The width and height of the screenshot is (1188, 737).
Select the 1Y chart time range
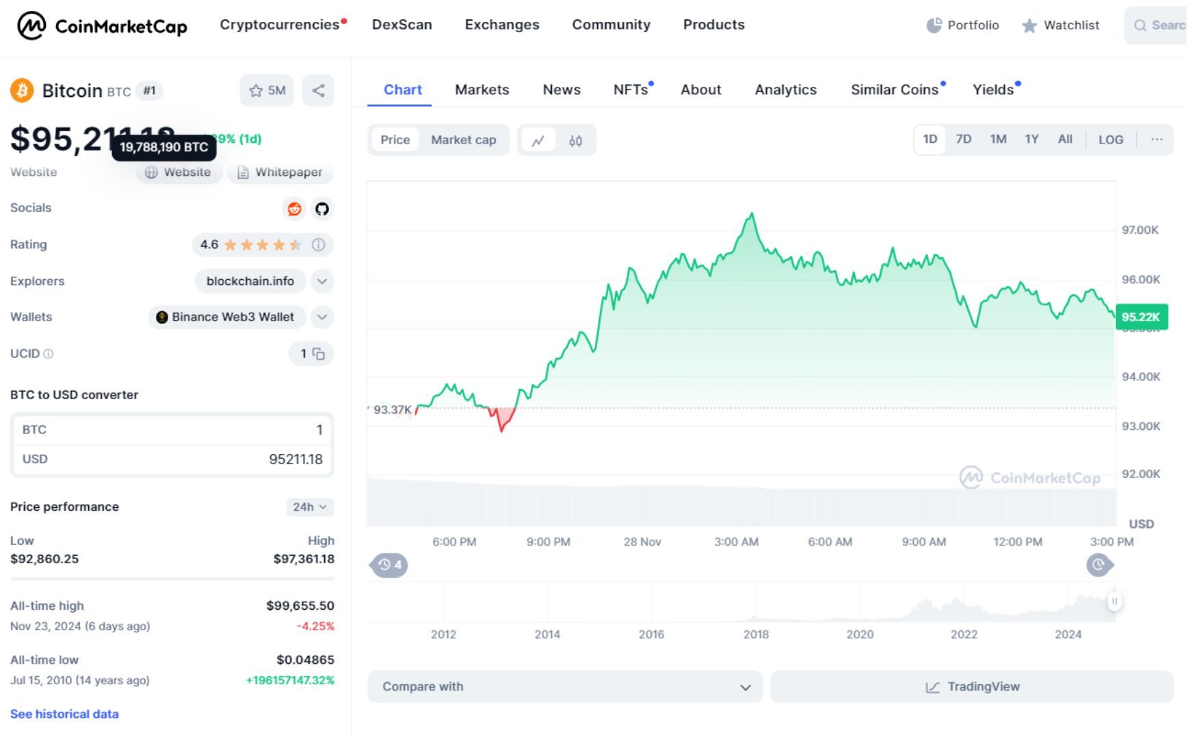pyautogui.click(x=1031, y=139)
